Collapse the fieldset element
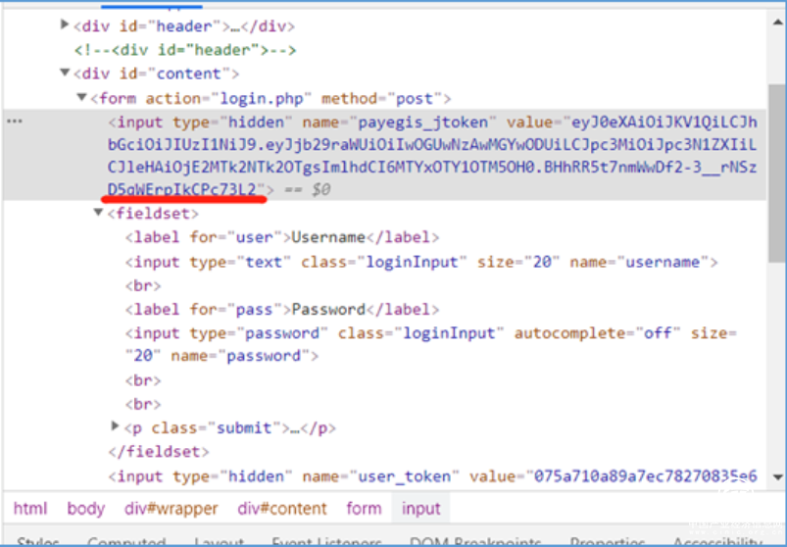Viewport: 787px width, 547px height. (x=98, y=213)
